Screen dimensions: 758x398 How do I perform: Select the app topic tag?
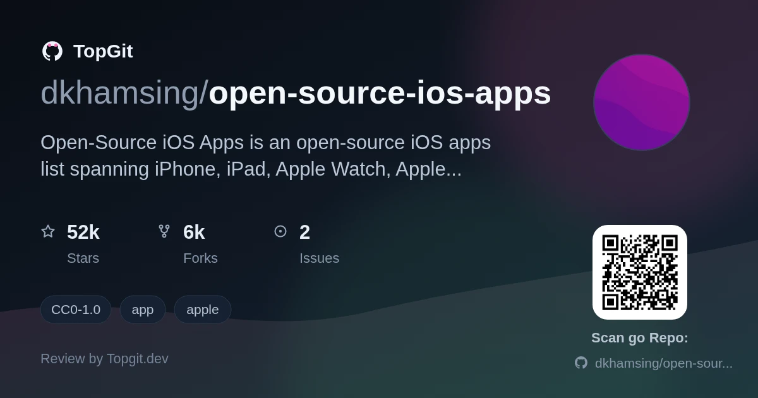(x=143, y=310)
